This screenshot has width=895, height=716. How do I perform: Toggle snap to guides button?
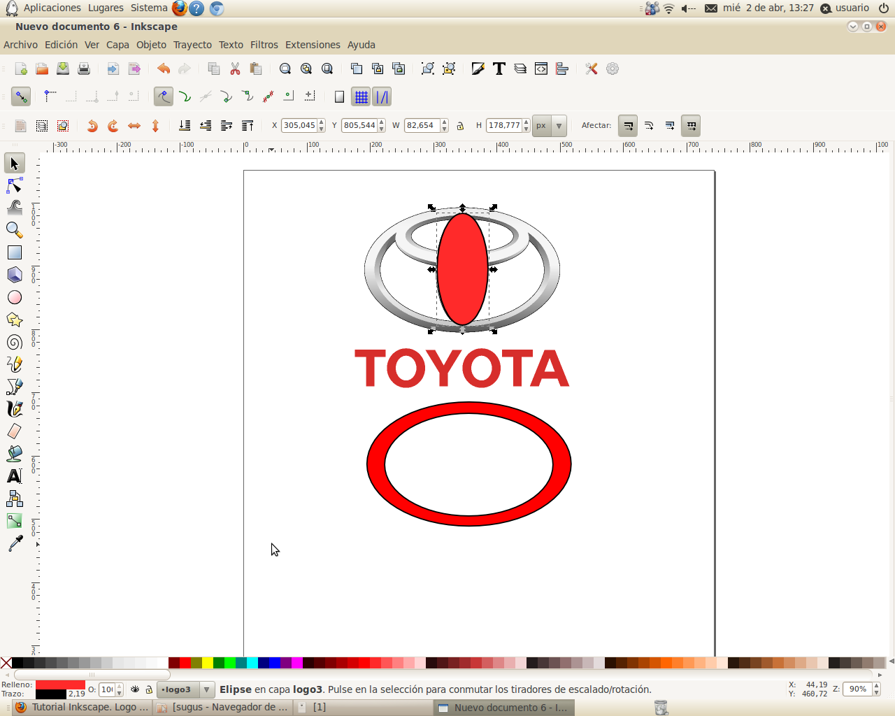(x=382, y=96)
